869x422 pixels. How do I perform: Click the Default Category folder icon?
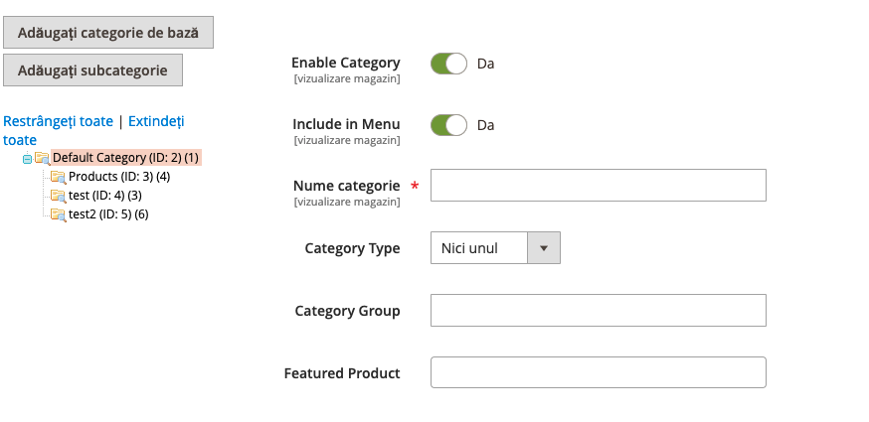click(x=43, y=159)
